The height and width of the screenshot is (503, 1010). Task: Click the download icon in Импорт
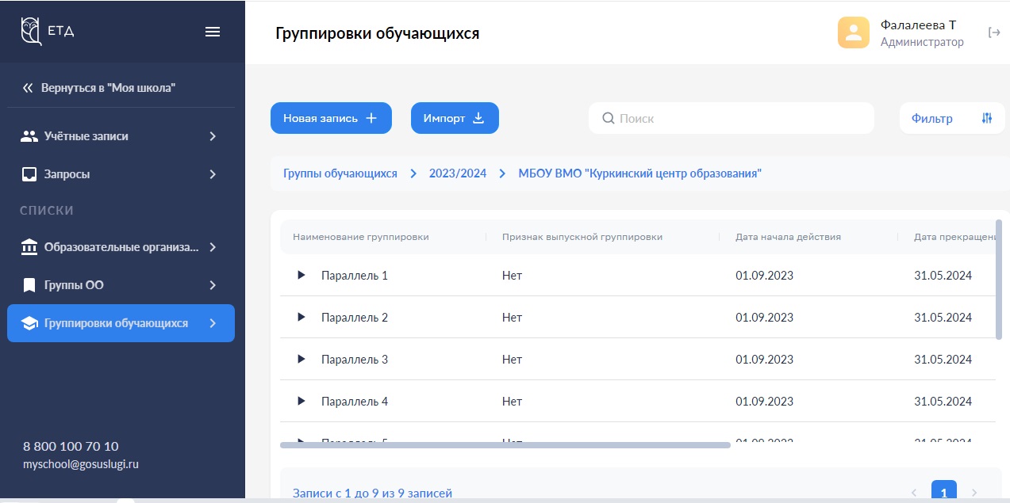pyautogui.click(x=478, y=118)
